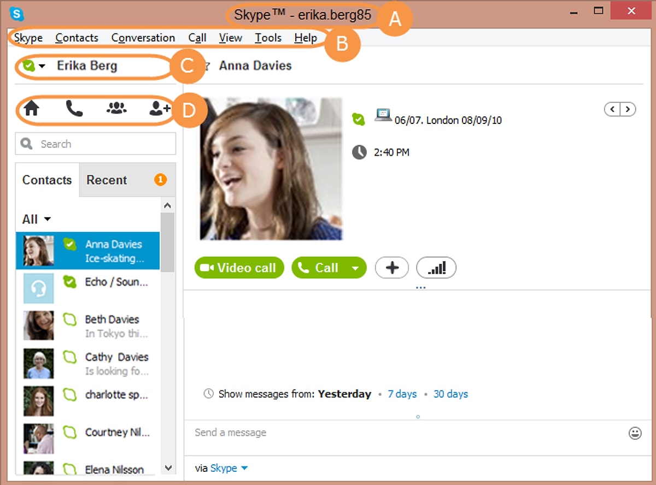Open the Call button dropdown arrow
This screenshot has width=656, height=485.
pos(355,268)
